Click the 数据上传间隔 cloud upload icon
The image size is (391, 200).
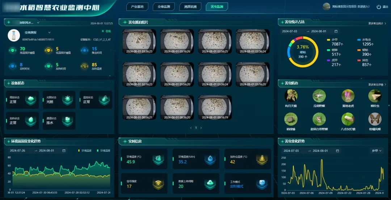click(x=210, y=184)
